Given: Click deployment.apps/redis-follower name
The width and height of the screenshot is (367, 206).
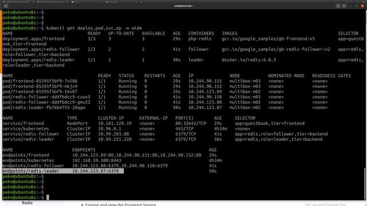Looking at the screenshot, I should pyautogui.click(x=41, y=49).
